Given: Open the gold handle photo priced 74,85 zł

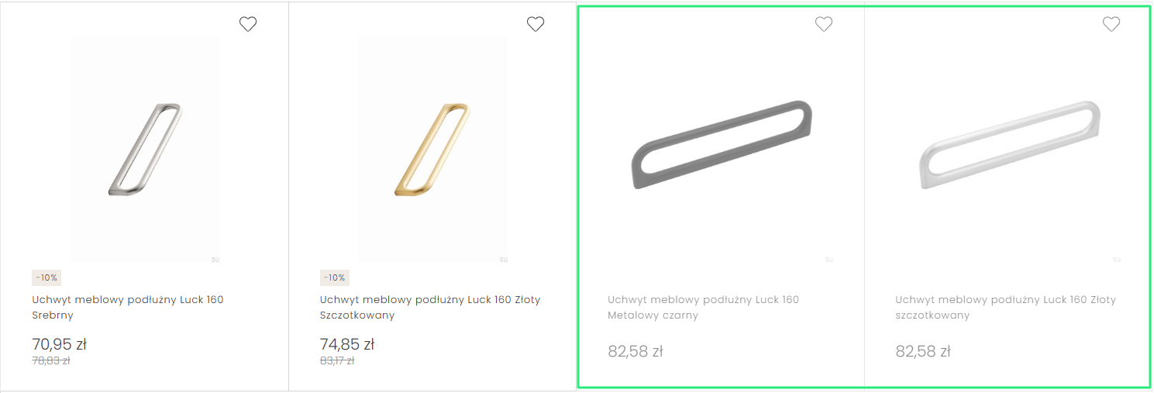Looking at the screenshot, I should [x=432, y=148].
